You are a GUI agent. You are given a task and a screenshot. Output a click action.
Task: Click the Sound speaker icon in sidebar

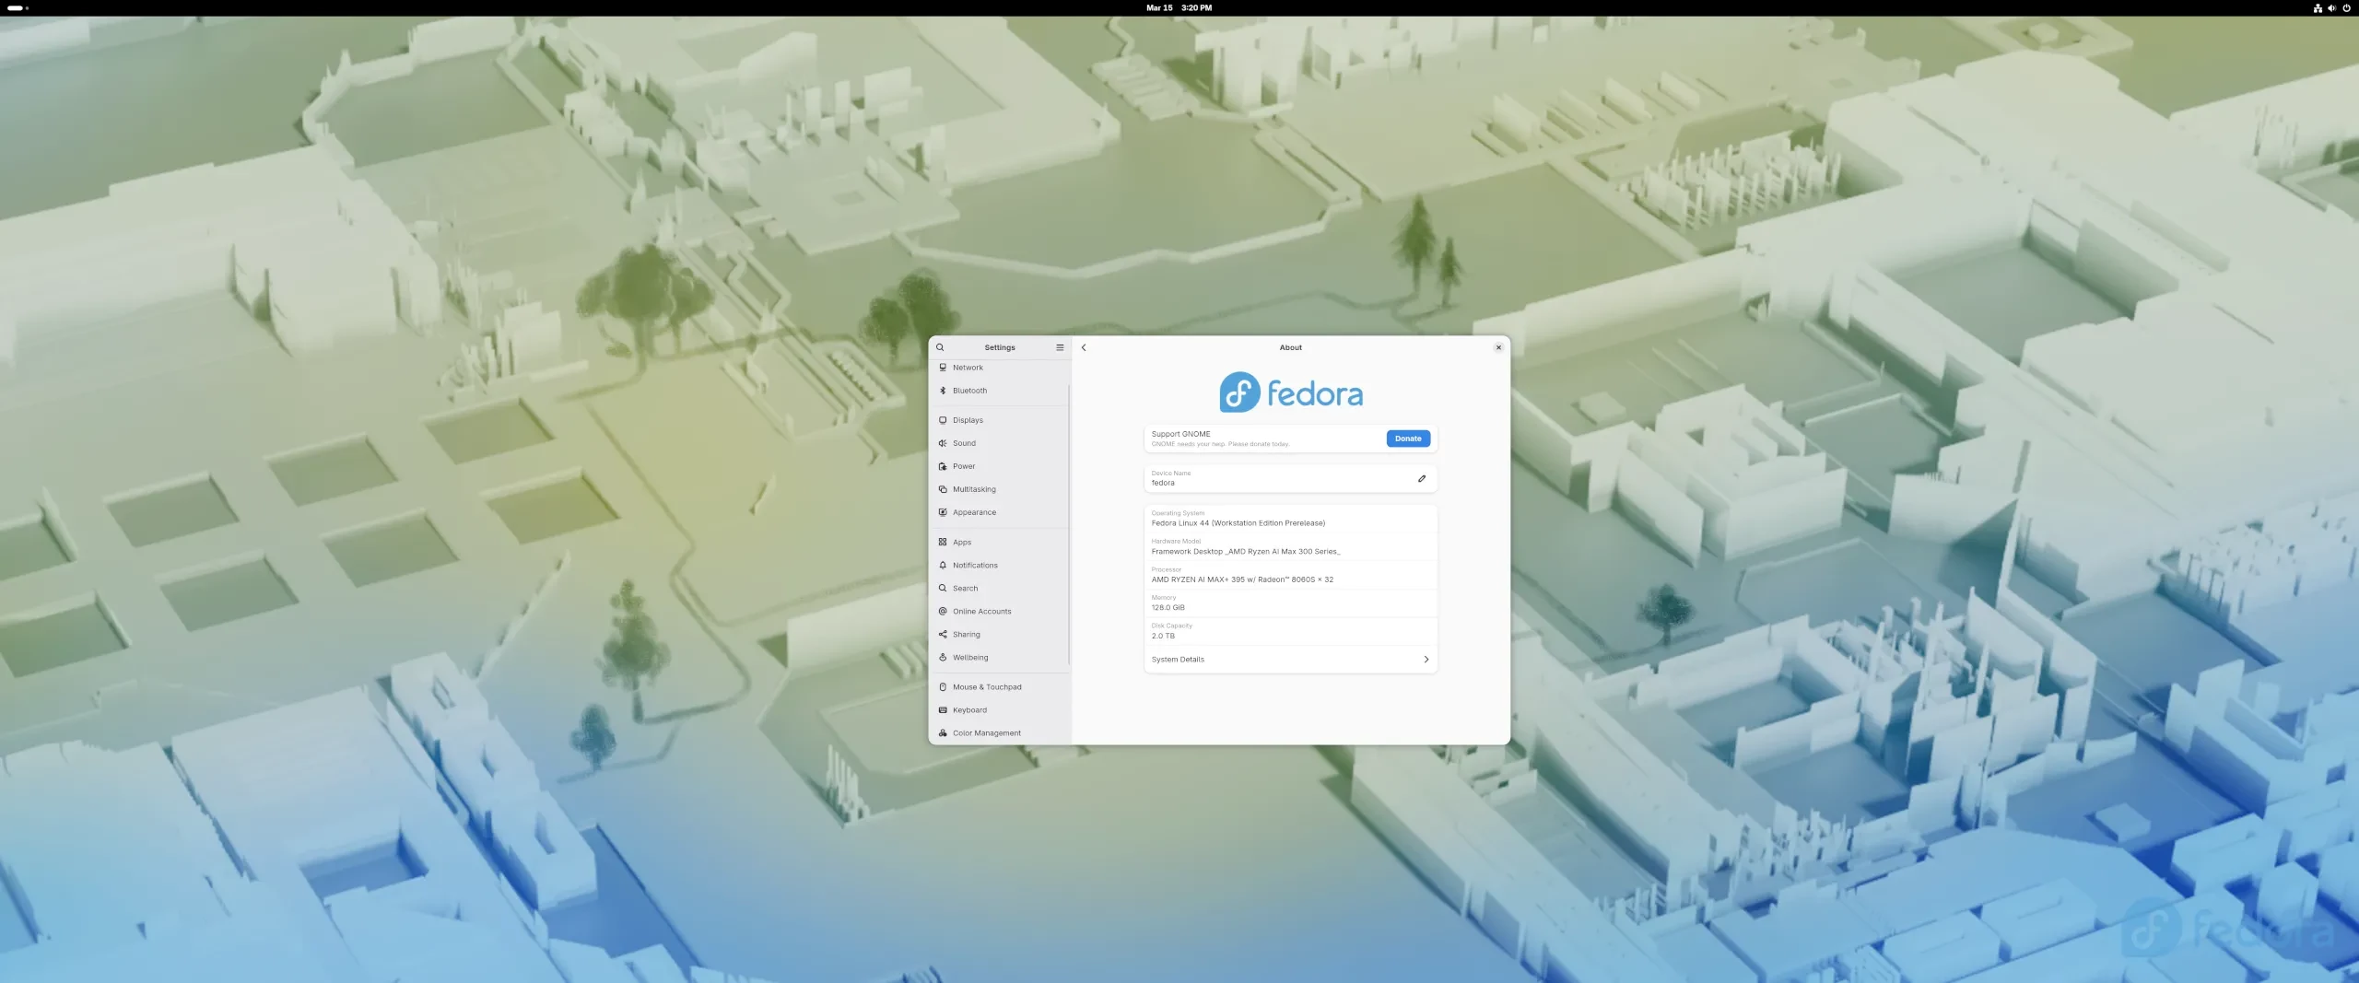point(943,443)
